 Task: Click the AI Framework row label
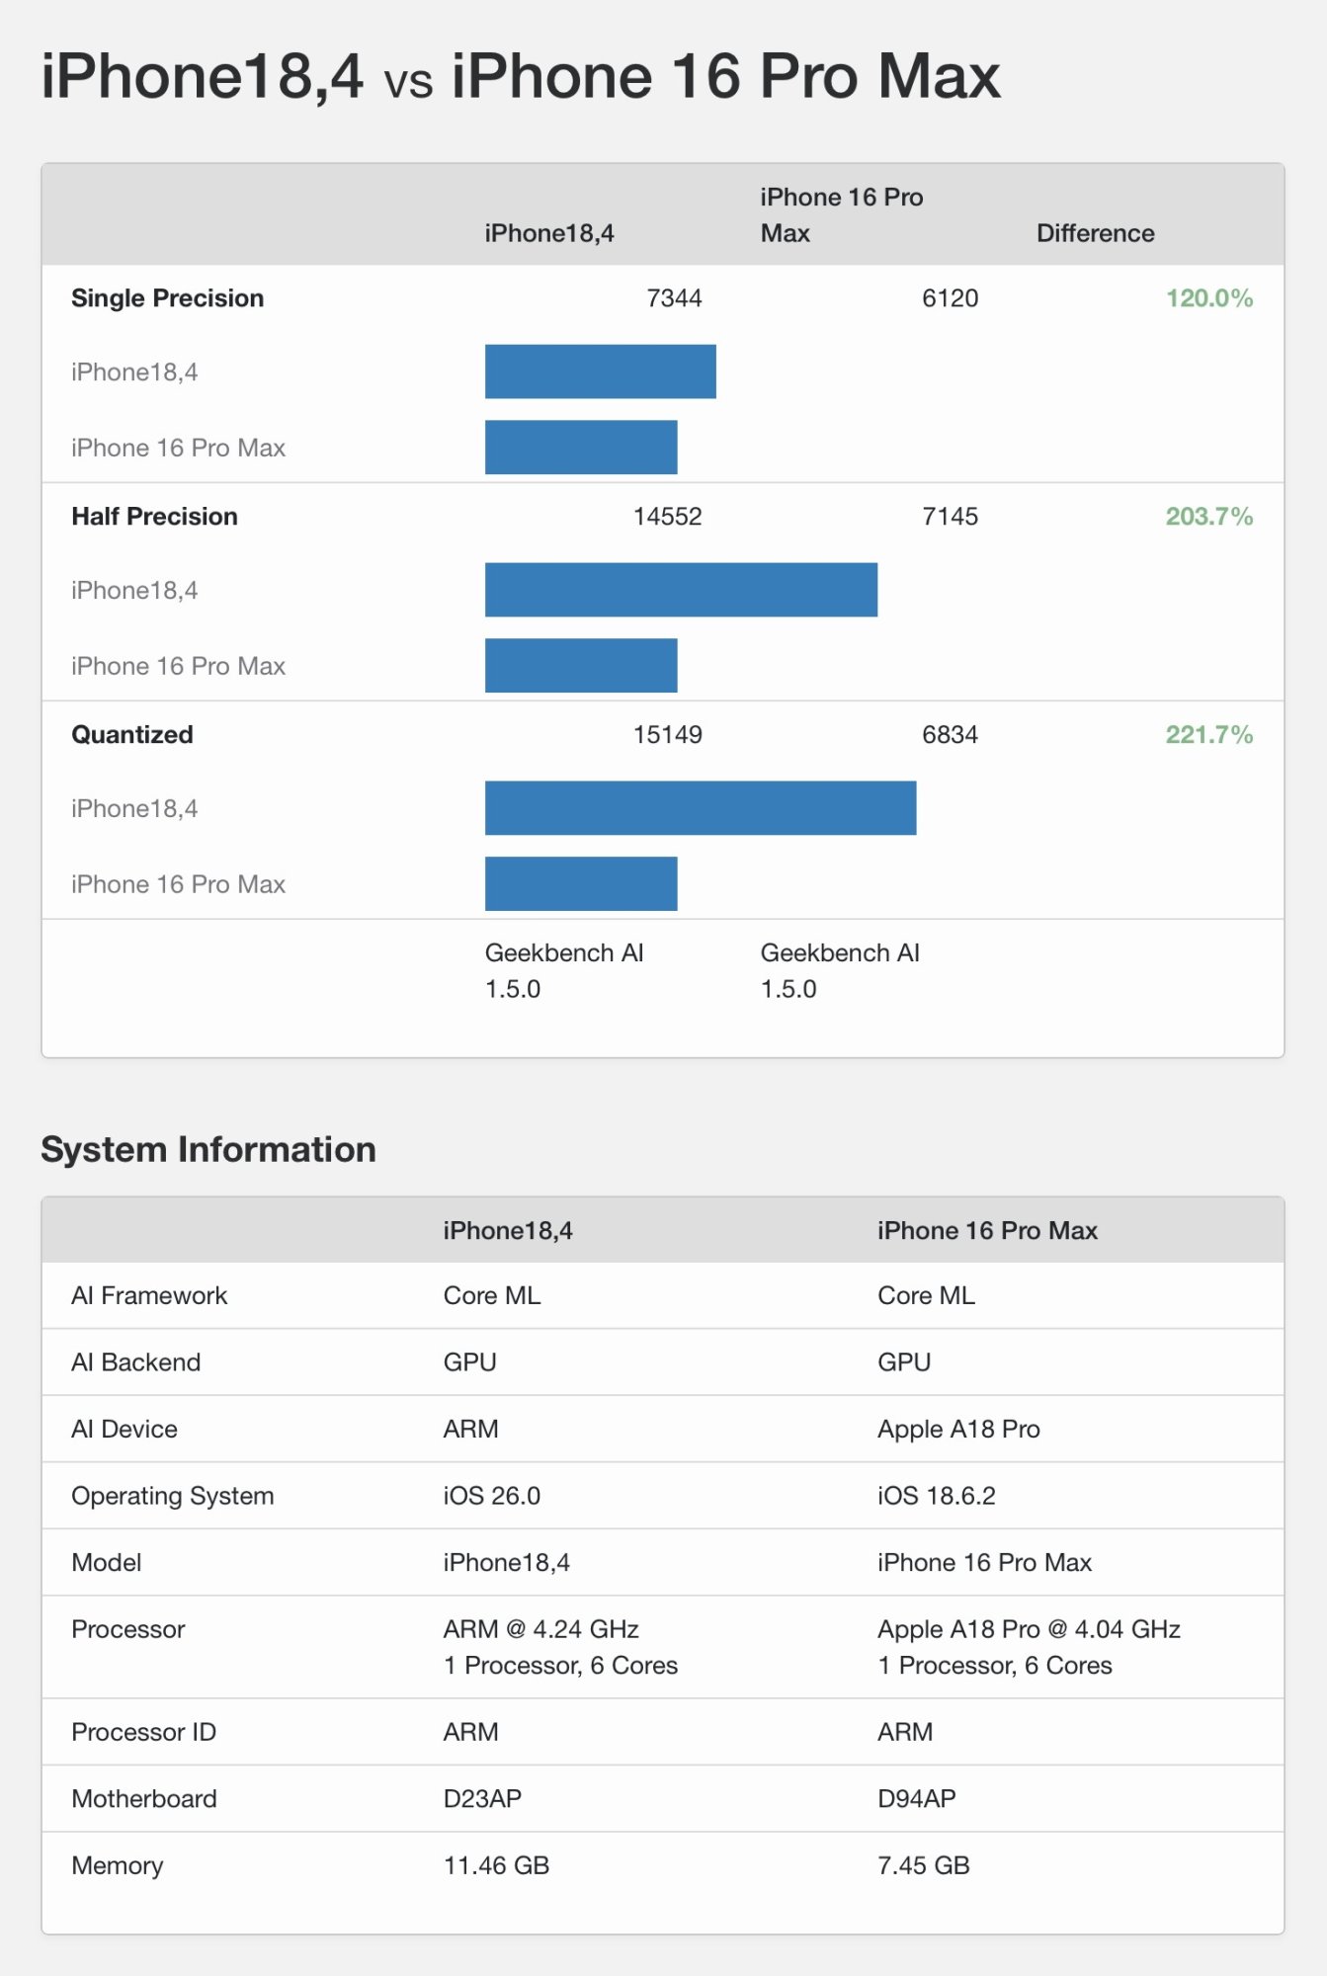pyautogui.click(x=149, y=1295)
